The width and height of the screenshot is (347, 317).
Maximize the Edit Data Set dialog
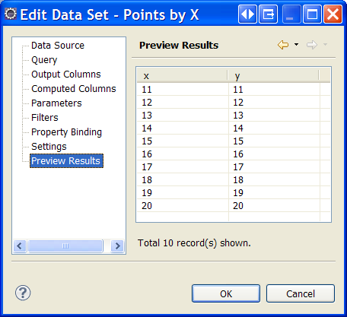[x=312, y=14]
